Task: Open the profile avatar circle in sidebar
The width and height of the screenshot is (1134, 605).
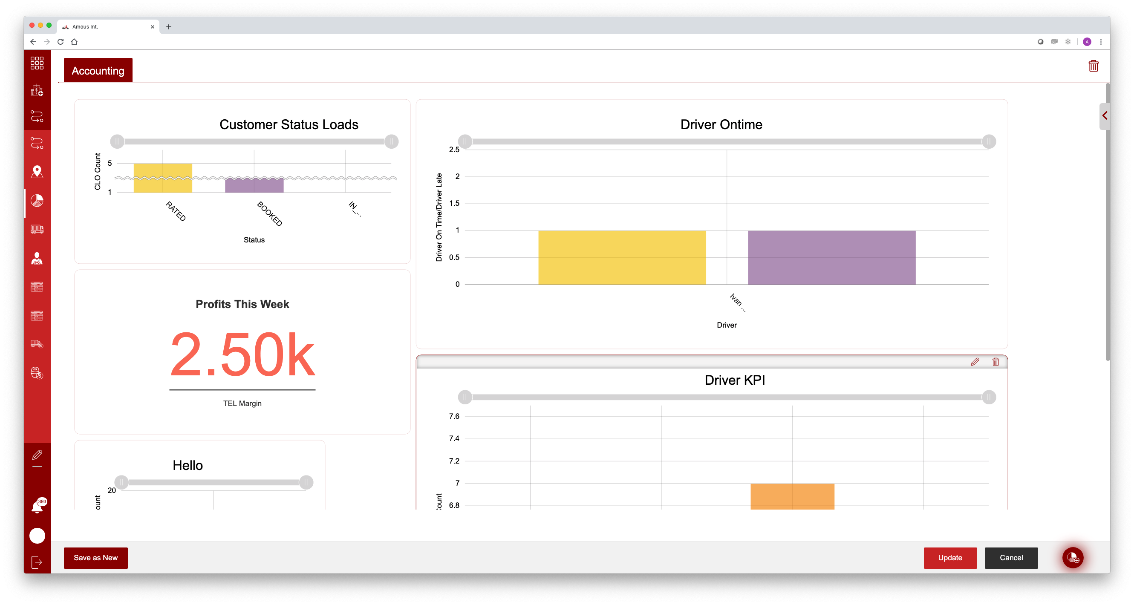Action: point(37,536)
